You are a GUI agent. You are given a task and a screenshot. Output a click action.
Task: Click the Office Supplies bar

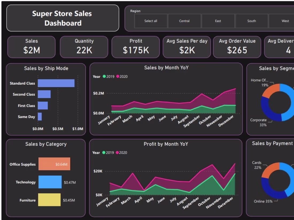coord(54,164)
